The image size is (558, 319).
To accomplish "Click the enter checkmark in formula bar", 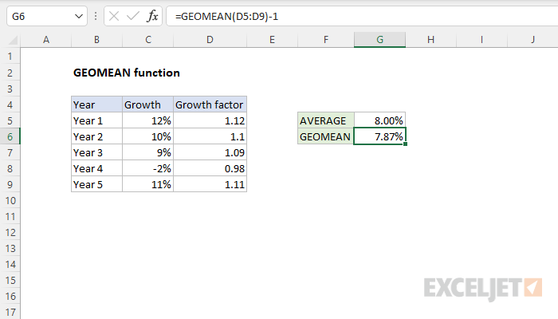I will point(132,16).
